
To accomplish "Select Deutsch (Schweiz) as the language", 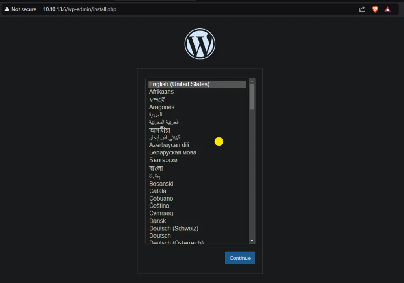I will pyautogui.click(x=174, y=228).
